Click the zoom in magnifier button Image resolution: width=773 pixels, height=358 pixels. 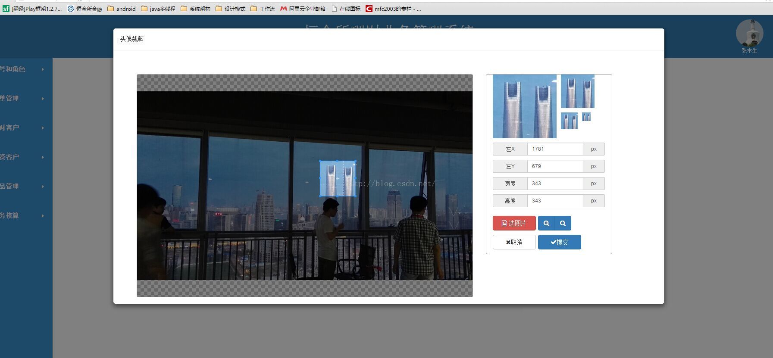point(546,223)
